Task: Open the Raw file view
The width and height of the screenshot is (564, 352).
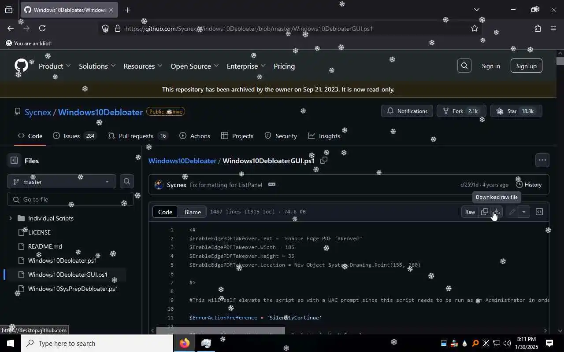Action: tap(470, 212)
